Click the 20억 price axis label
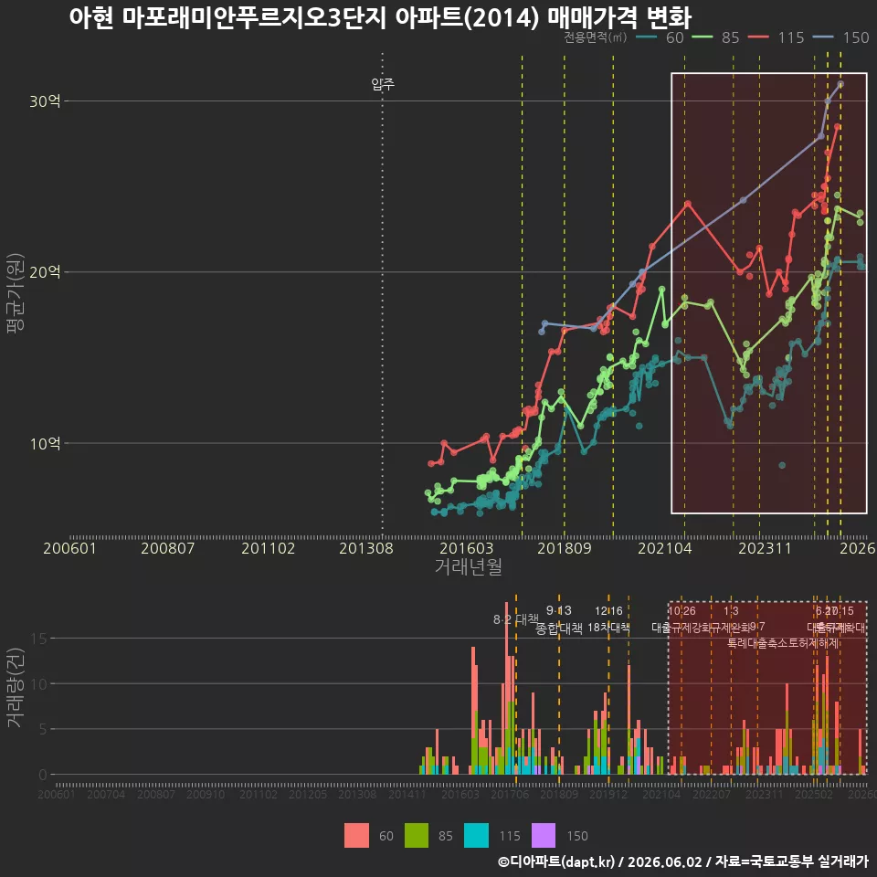Viewport: 877px width, 877px height. coord(45,272)
